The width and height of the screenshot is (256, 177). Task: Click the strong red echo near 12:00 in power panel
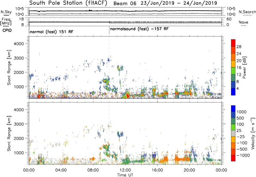coord(127,95)
